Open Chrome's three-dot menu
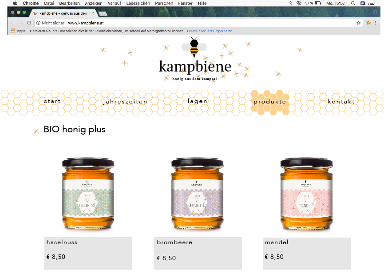 coord(375,23)
